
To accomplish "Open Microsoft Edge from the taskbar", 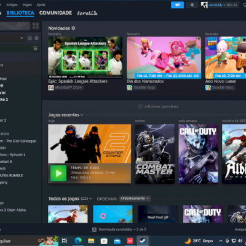I will coord(78,240).
